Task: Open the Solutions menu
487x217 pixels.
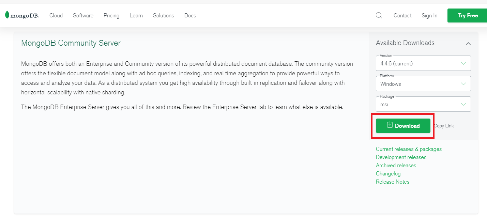Action: 164,15
